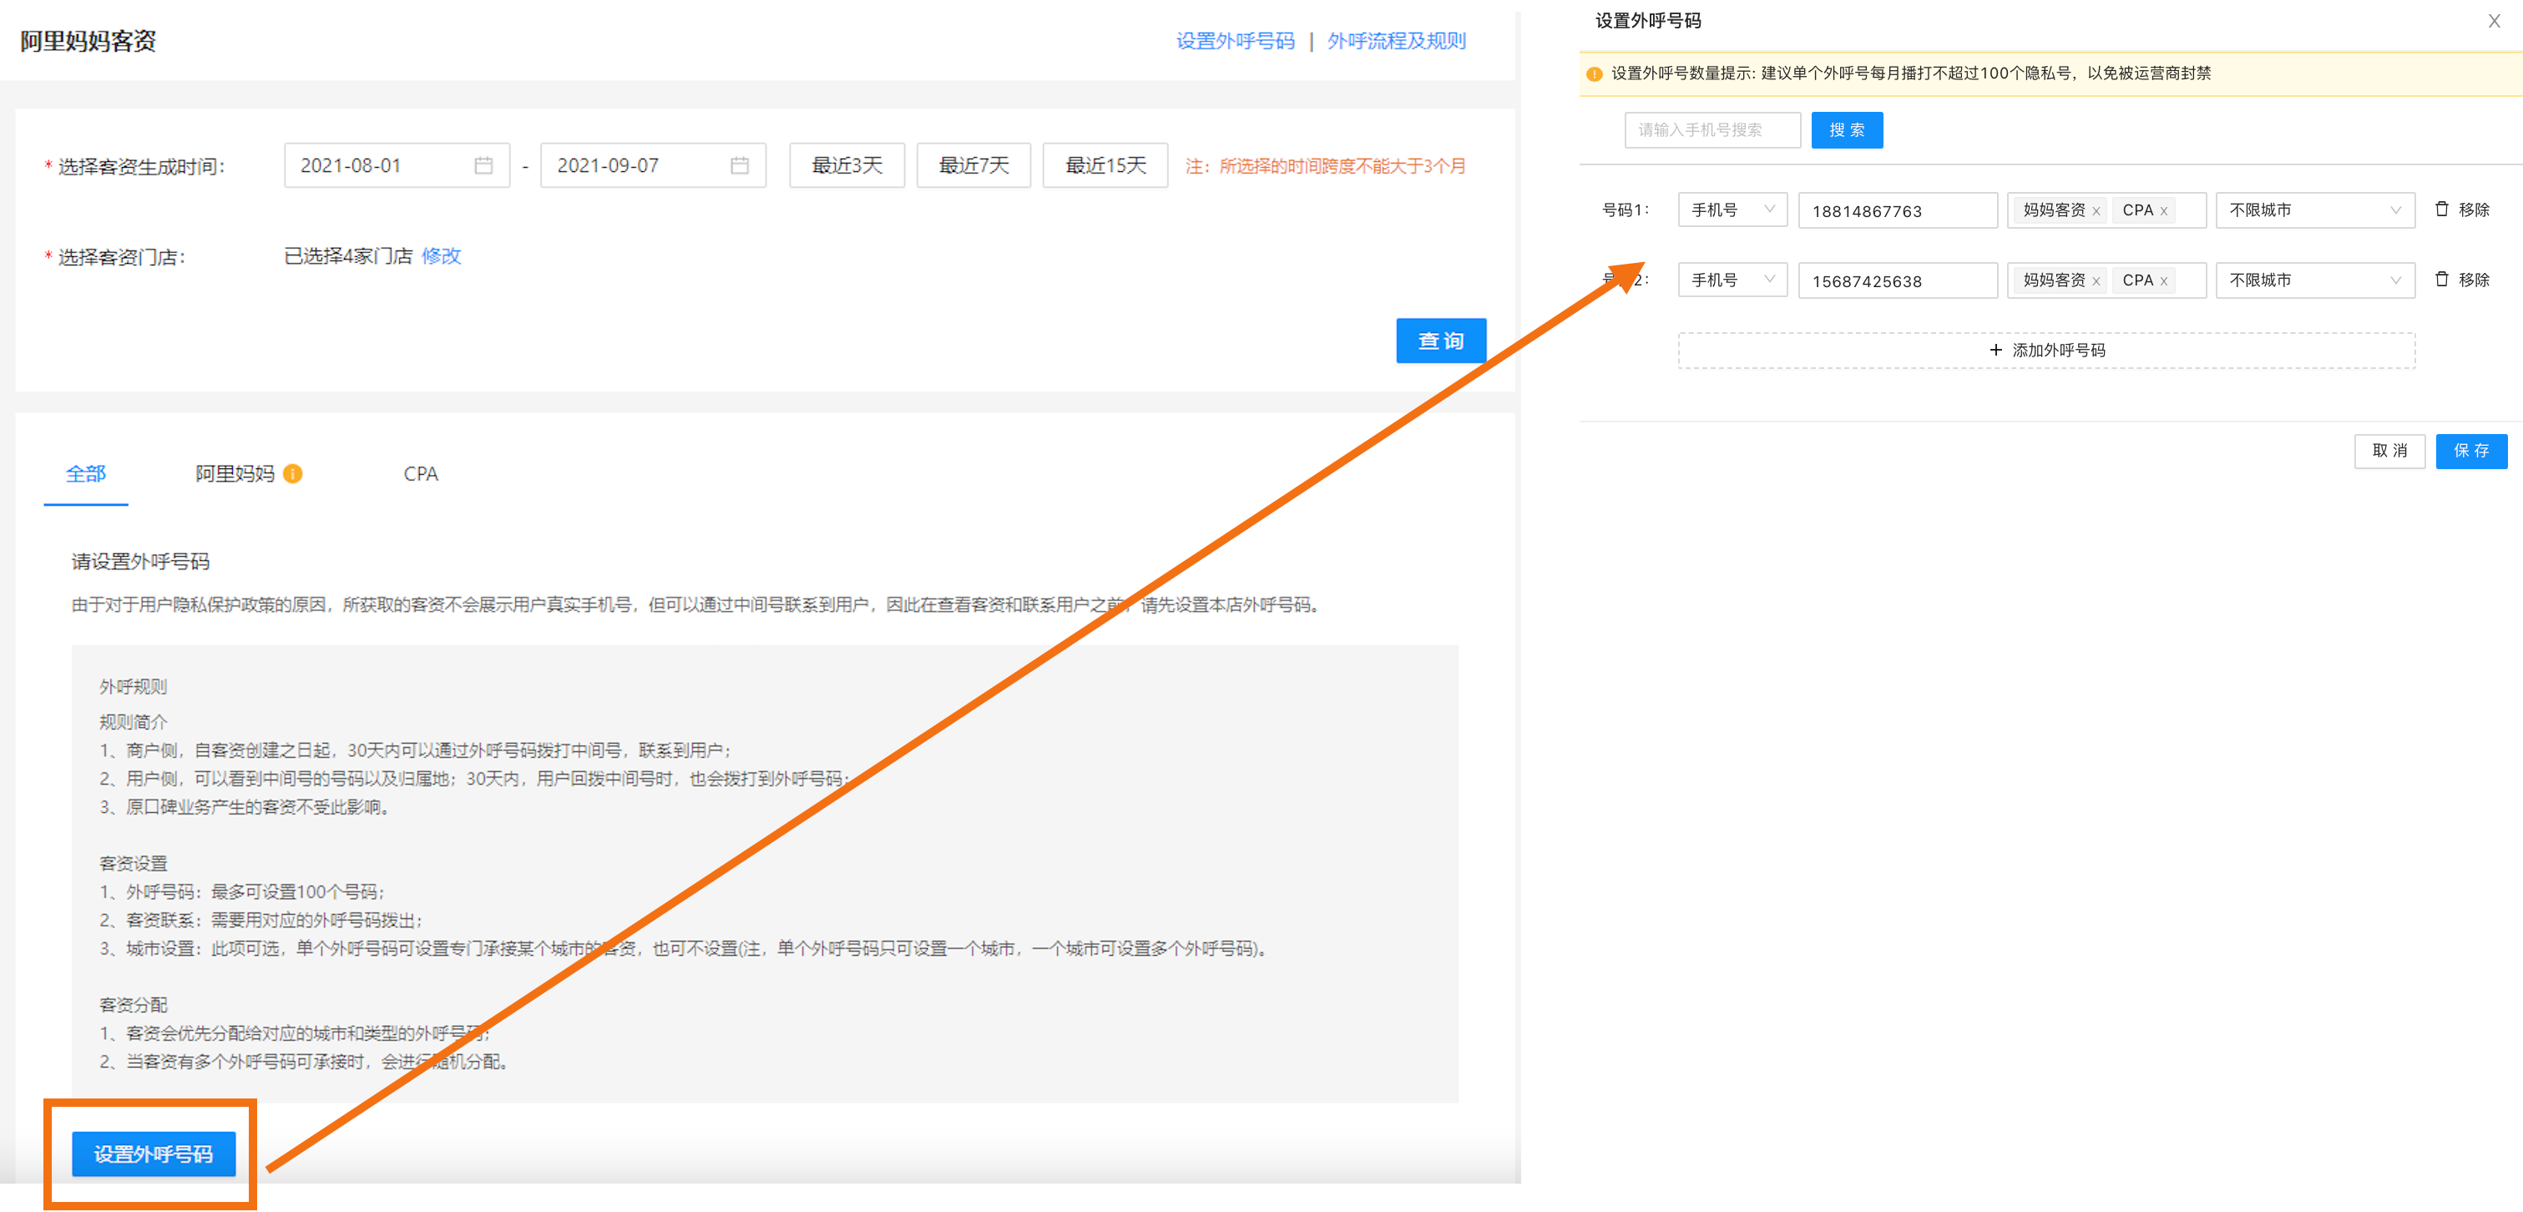Click trash icon to remove 号码1

2440,210
